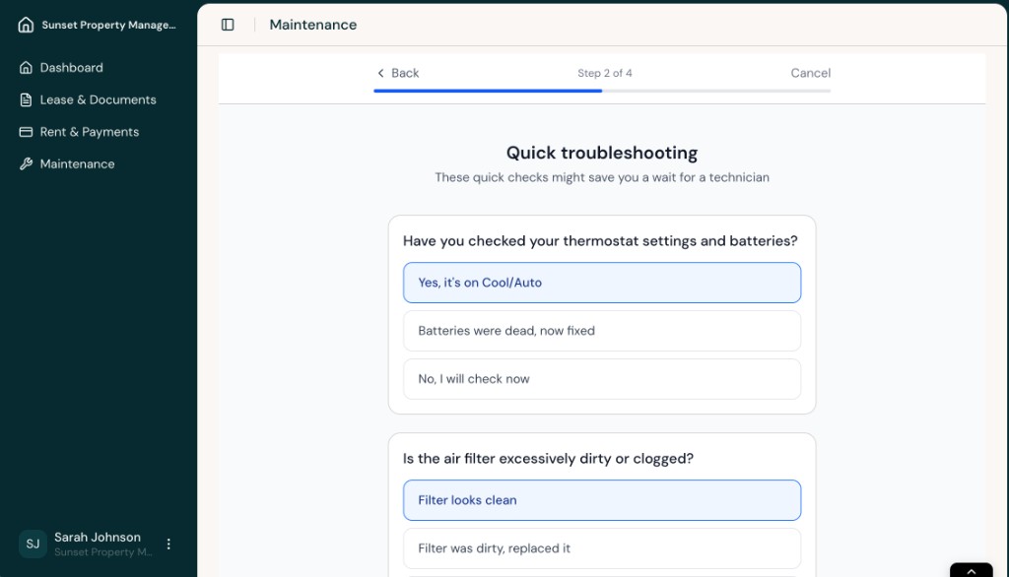Click the SJ avatar badge
The image size is (1009, 577).
(x=33, y=544)
